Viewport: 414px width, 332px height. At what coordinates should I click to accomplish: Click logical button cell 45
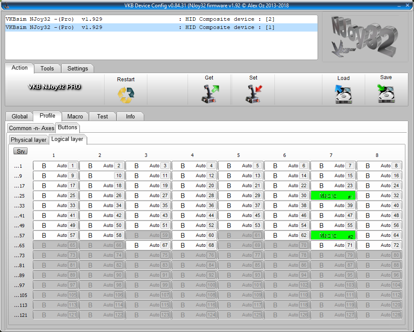241,216
